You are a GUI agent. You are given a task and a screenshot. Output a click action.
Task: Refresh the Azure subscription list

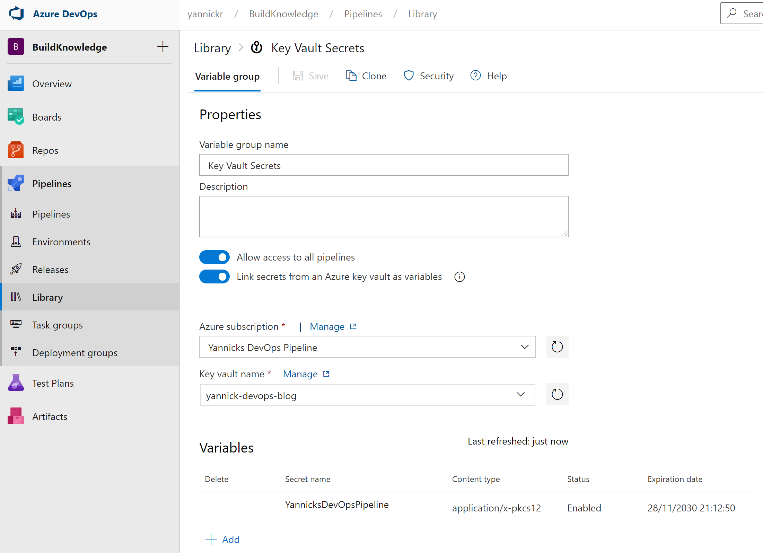[557, 347]
